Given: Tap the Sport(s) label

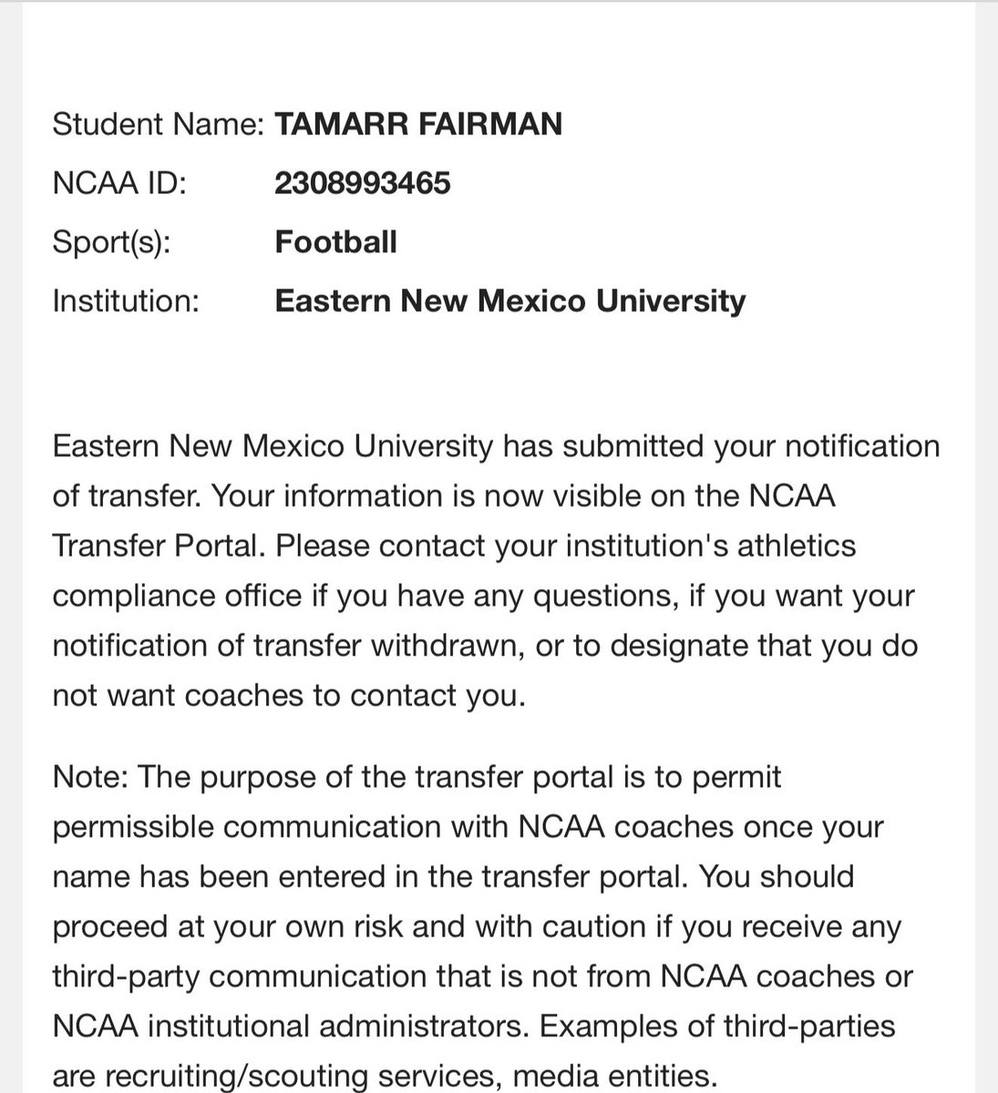Looking at the screenshot, I should pyautogui.click(x=111, y=243).
